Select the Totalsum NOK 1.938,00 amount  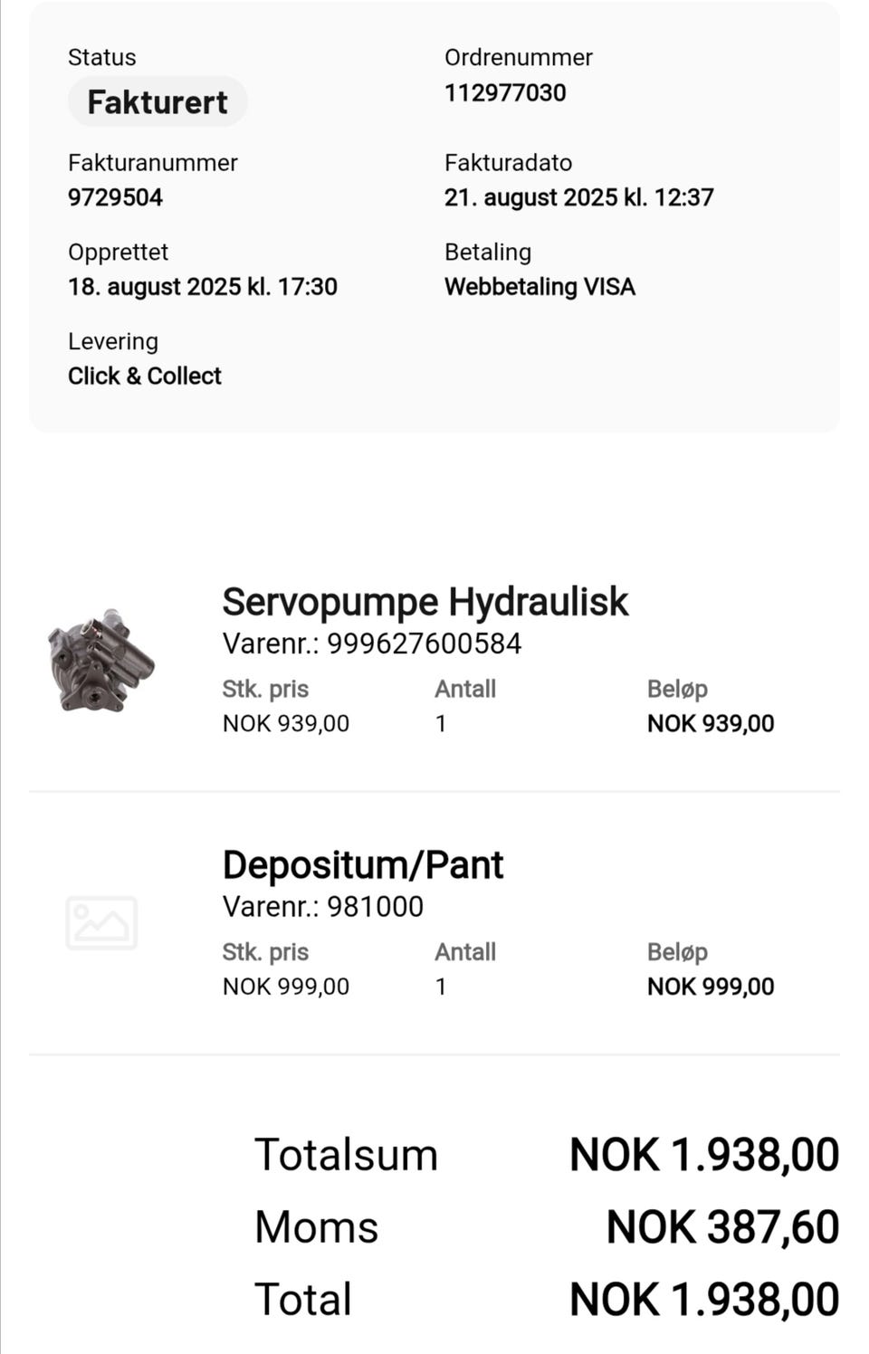pyautogui.click(x=704, y=1155)
